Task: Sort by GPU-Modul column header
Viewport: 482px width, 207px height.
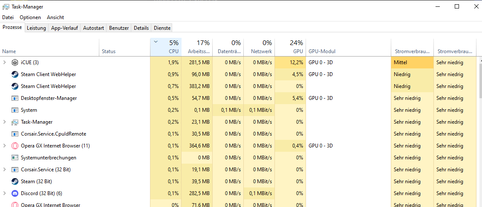Action: click(x=349, y=47)
